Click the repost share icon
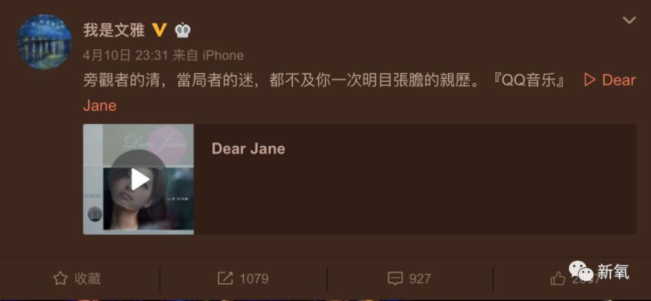This screenshot has height=301, width=651. 225,279
